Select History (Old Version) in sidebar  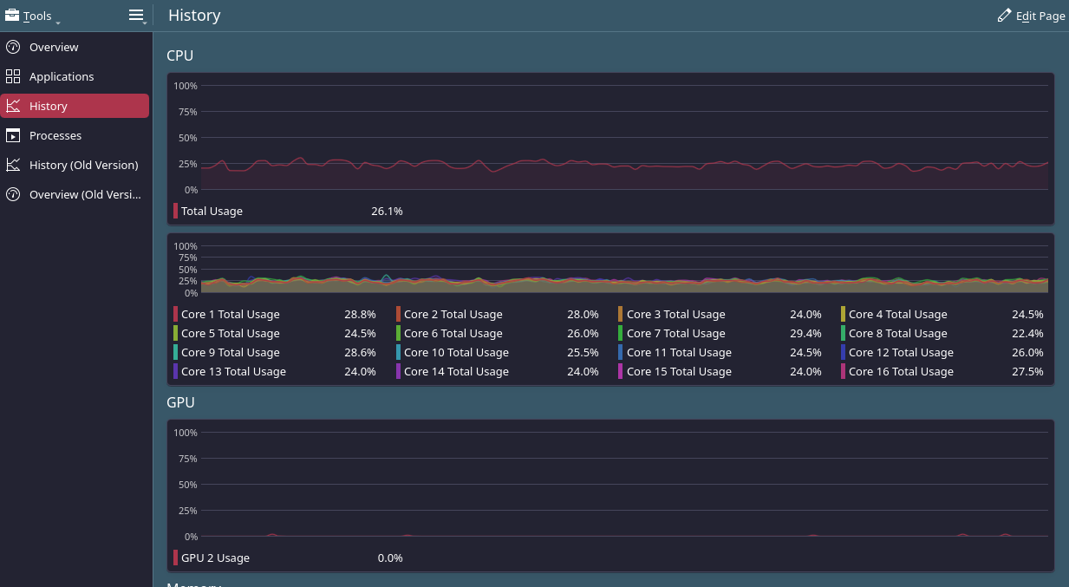click(83, 165)
